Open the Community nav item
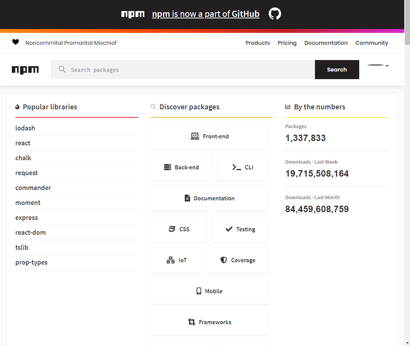Viewport: 410px width, 346px height. tap(371, 43)
